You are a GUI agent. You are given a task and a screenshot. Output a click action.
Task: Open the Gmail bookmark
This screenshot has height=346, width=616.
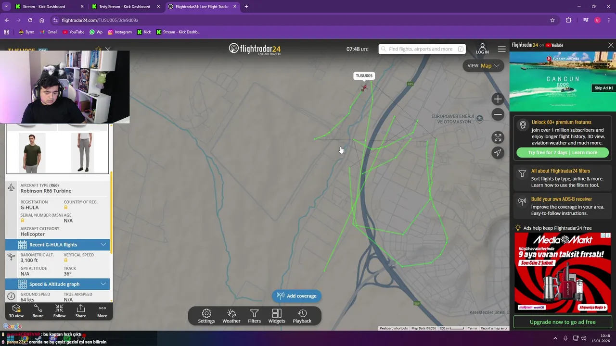click(49, 32)
